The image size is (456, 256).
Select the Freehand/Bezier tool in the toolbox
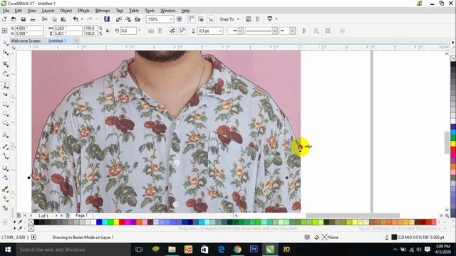point(5,85)
